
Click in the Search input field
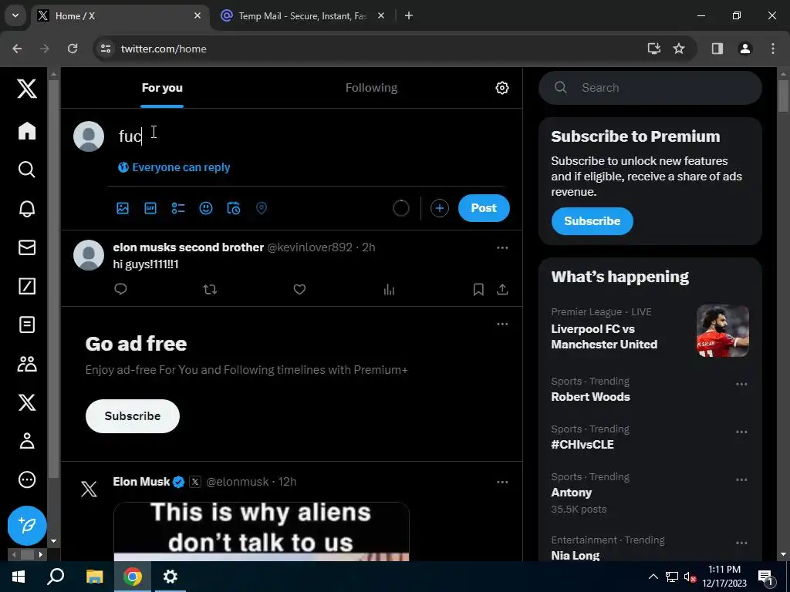(x=650, y=88)
